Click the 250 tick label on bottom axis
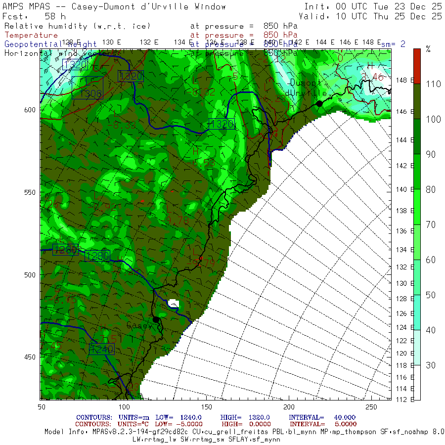The width and height of the screenshot is (445, 445). (371, 407)
